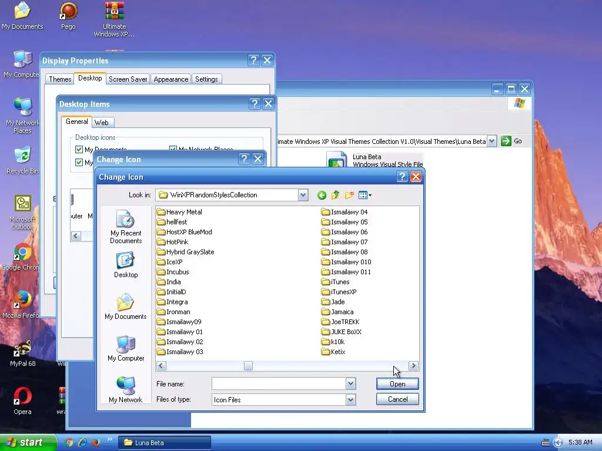Select the hellfest folder
The height and width of the screenshot is (451, 602).
point(172,222)
